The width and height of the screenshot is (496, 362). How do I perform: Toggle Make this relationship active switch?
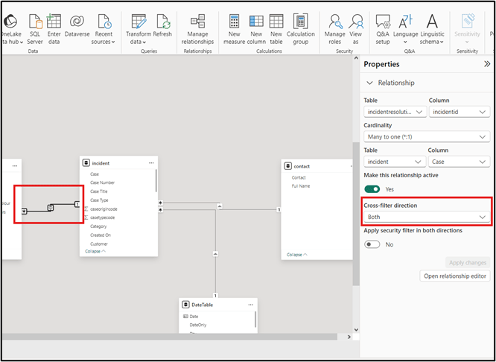(372, 189)
